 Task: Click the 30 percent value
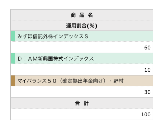click(x=147, y=92)
